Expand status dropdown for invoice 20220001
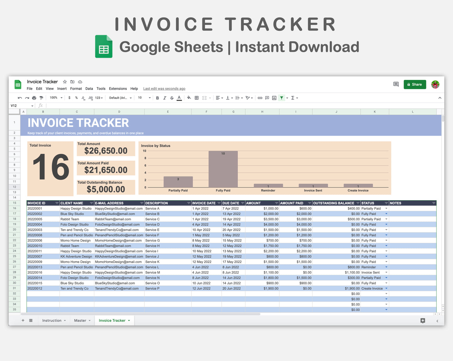 (386, 209)
